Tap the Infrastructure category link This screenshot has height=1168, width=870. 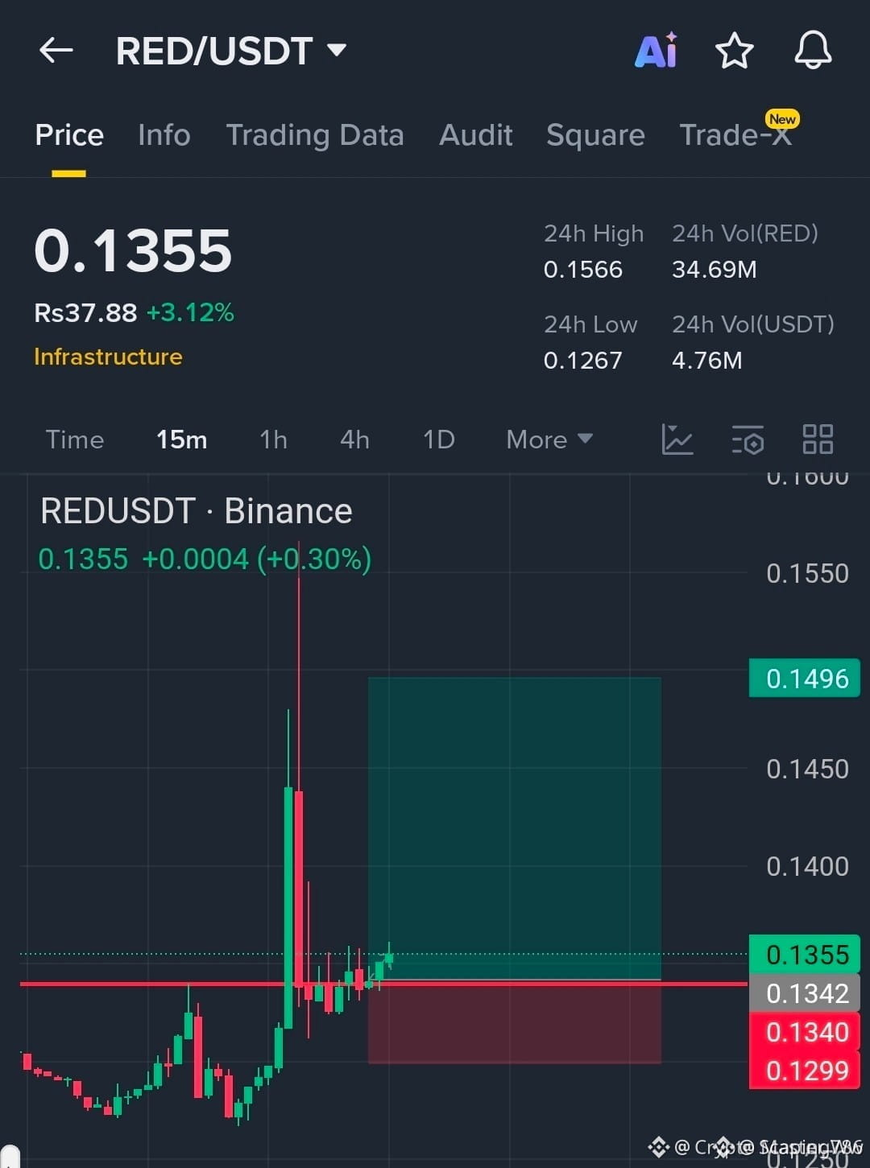(108, 357)
